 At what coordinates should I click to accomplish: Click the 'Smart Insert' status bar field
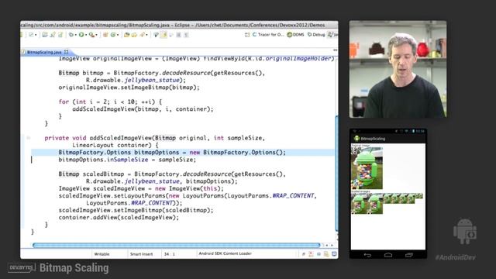click(x=141, y=254)
